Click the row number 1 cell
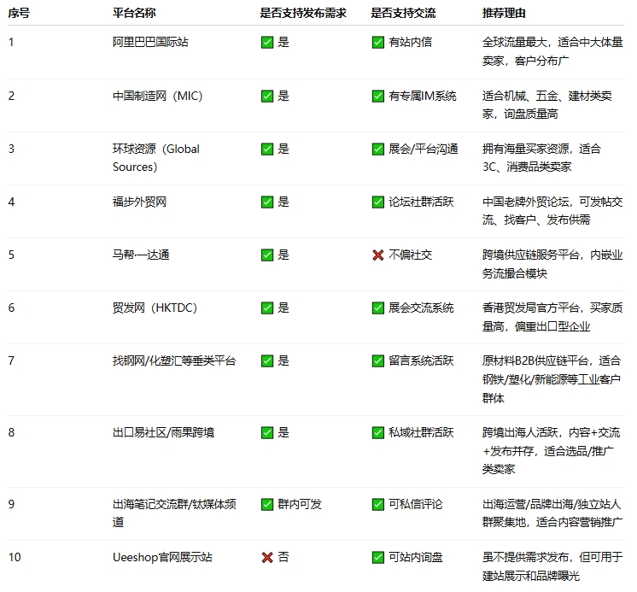The height and width of the screenshot is (592, 637). [x=11, y=42]
